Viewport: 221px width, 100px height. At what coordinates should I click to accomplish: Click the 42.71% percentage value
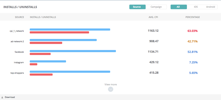193,41
